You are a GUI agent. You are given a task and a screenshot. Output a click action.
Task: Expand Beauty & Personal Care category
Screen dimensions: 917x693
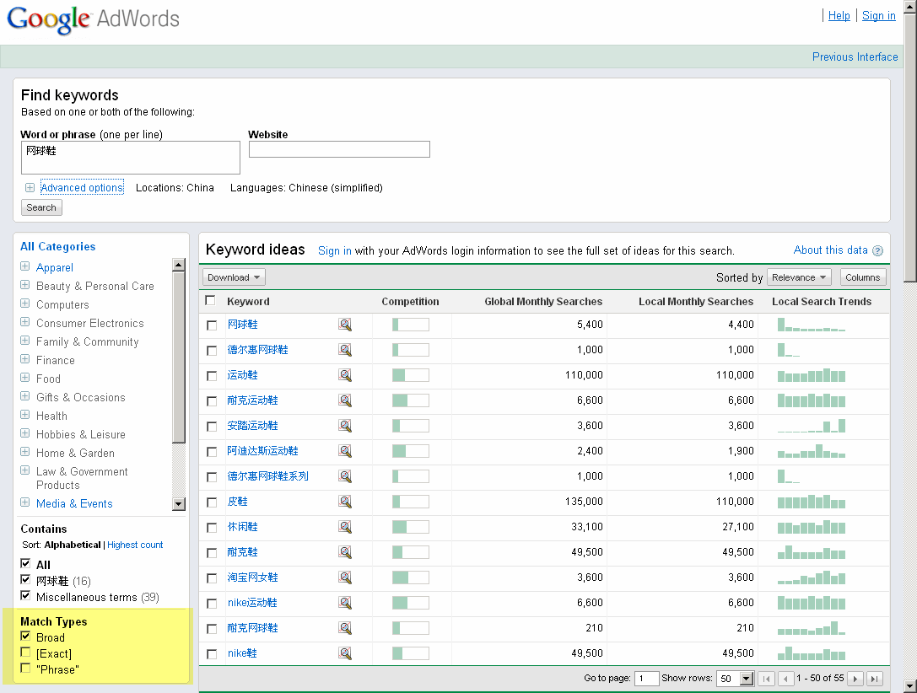click(x=25, y=285)
